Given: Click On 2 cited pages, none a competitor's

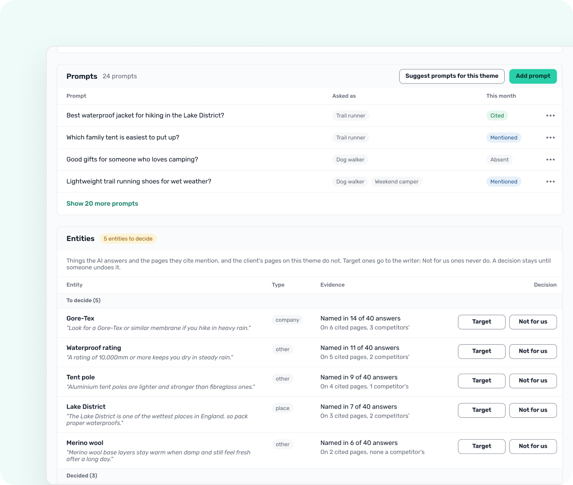Looking at the screenshot, I should click(372, 452).
